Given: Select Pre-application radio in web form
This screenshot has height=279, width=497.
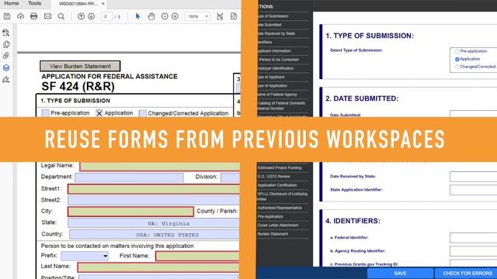Looking at the screenshot, I should [457, 51].
